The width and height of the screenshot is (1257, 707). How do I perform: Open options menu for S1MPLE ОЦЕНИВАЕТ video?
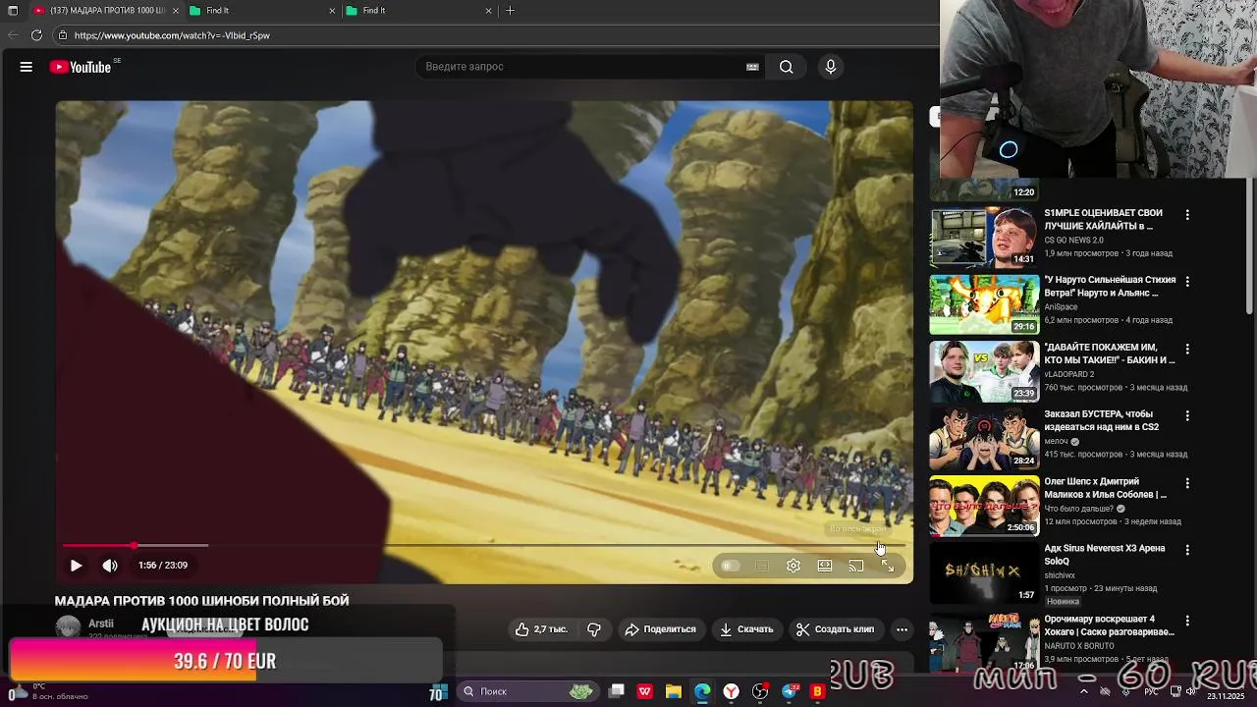(1187, 214)
